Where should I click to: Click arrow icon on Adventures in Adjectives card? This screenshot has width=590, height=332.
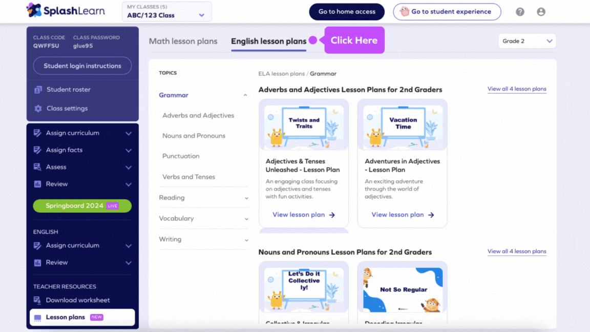point(431,215)
